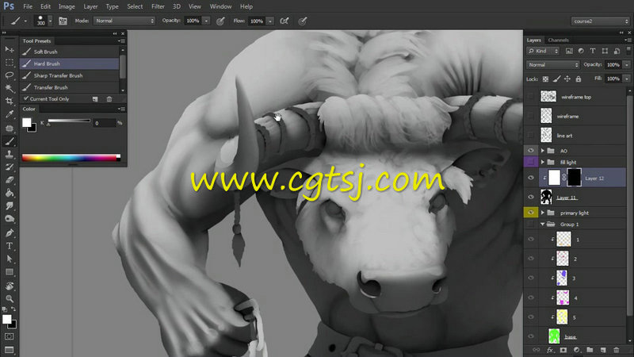
Task: Select the Lasso tool
Action: [x=10, y=75]
